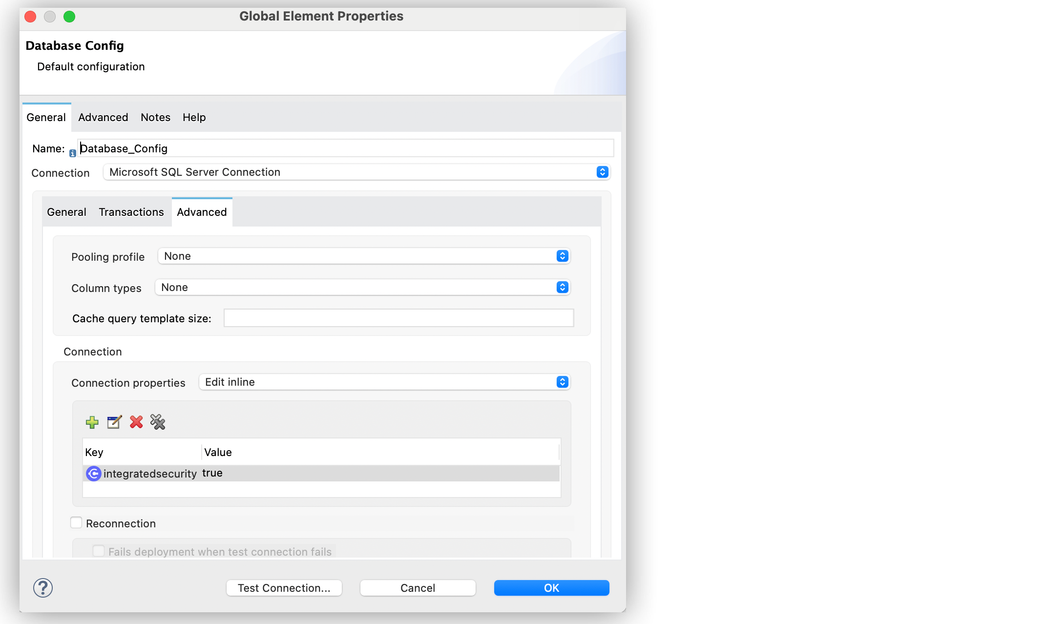Switch to the General tab
This screenshot has height=624, width=1047.
[x=67, y=212]
